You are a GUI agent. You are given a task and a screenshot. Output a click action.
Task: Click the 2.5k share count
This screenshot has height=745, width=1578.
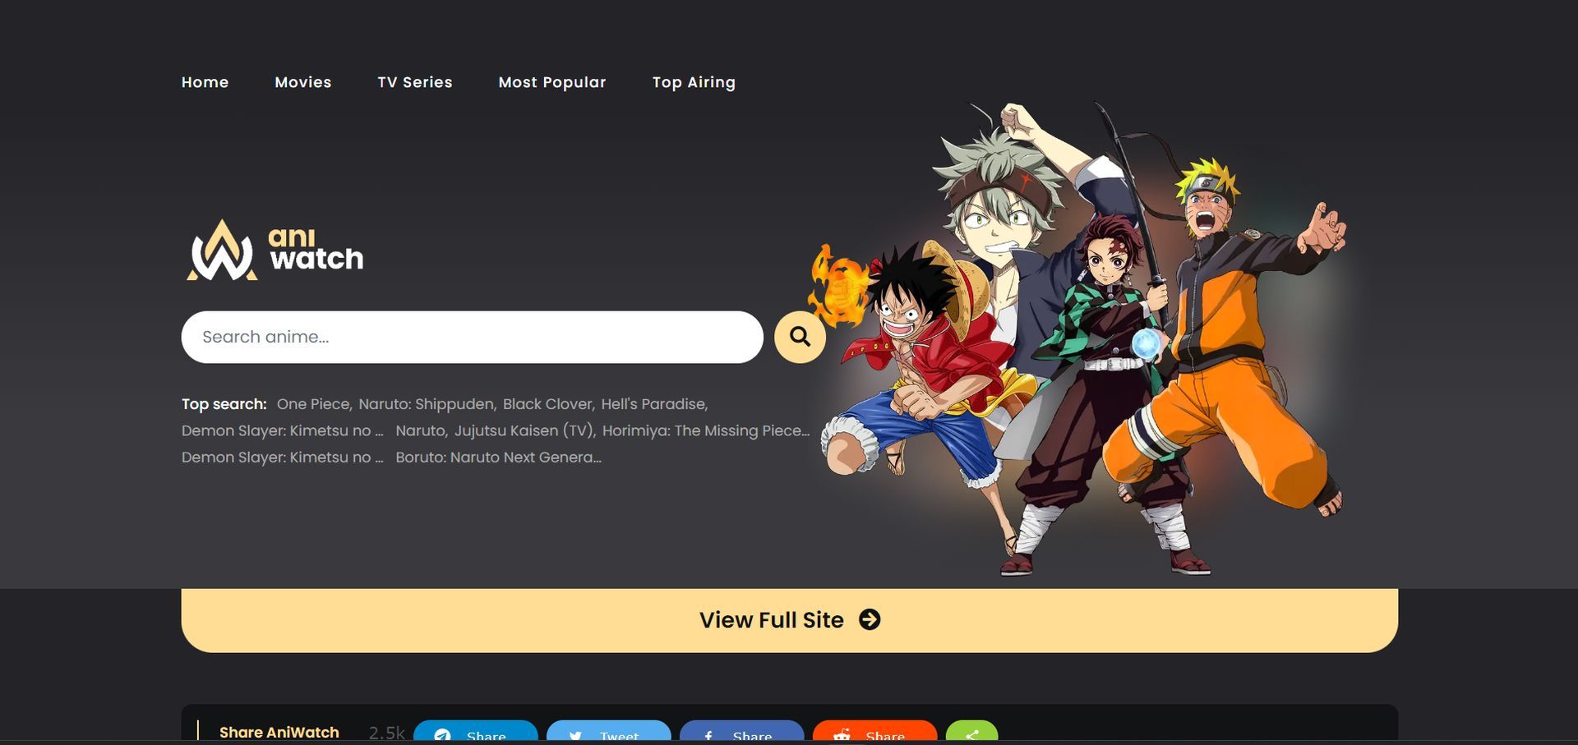387,733
